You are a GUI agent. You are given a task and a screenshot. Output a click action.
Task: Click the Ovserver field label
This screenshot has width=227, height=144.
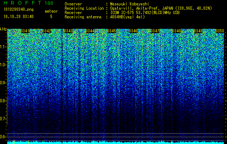[x=73, y=4]
